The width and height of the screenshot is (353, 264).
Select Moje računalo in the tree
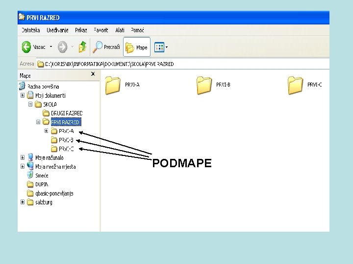tap(50, 158)
